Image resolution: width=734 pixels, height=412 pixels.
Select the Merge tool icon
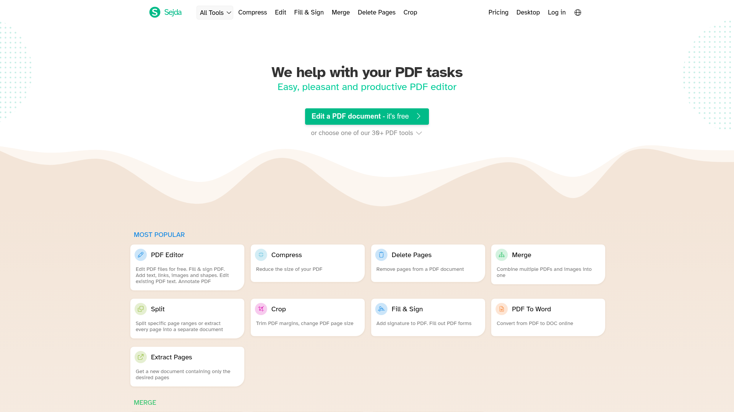[x=501, y=255]
